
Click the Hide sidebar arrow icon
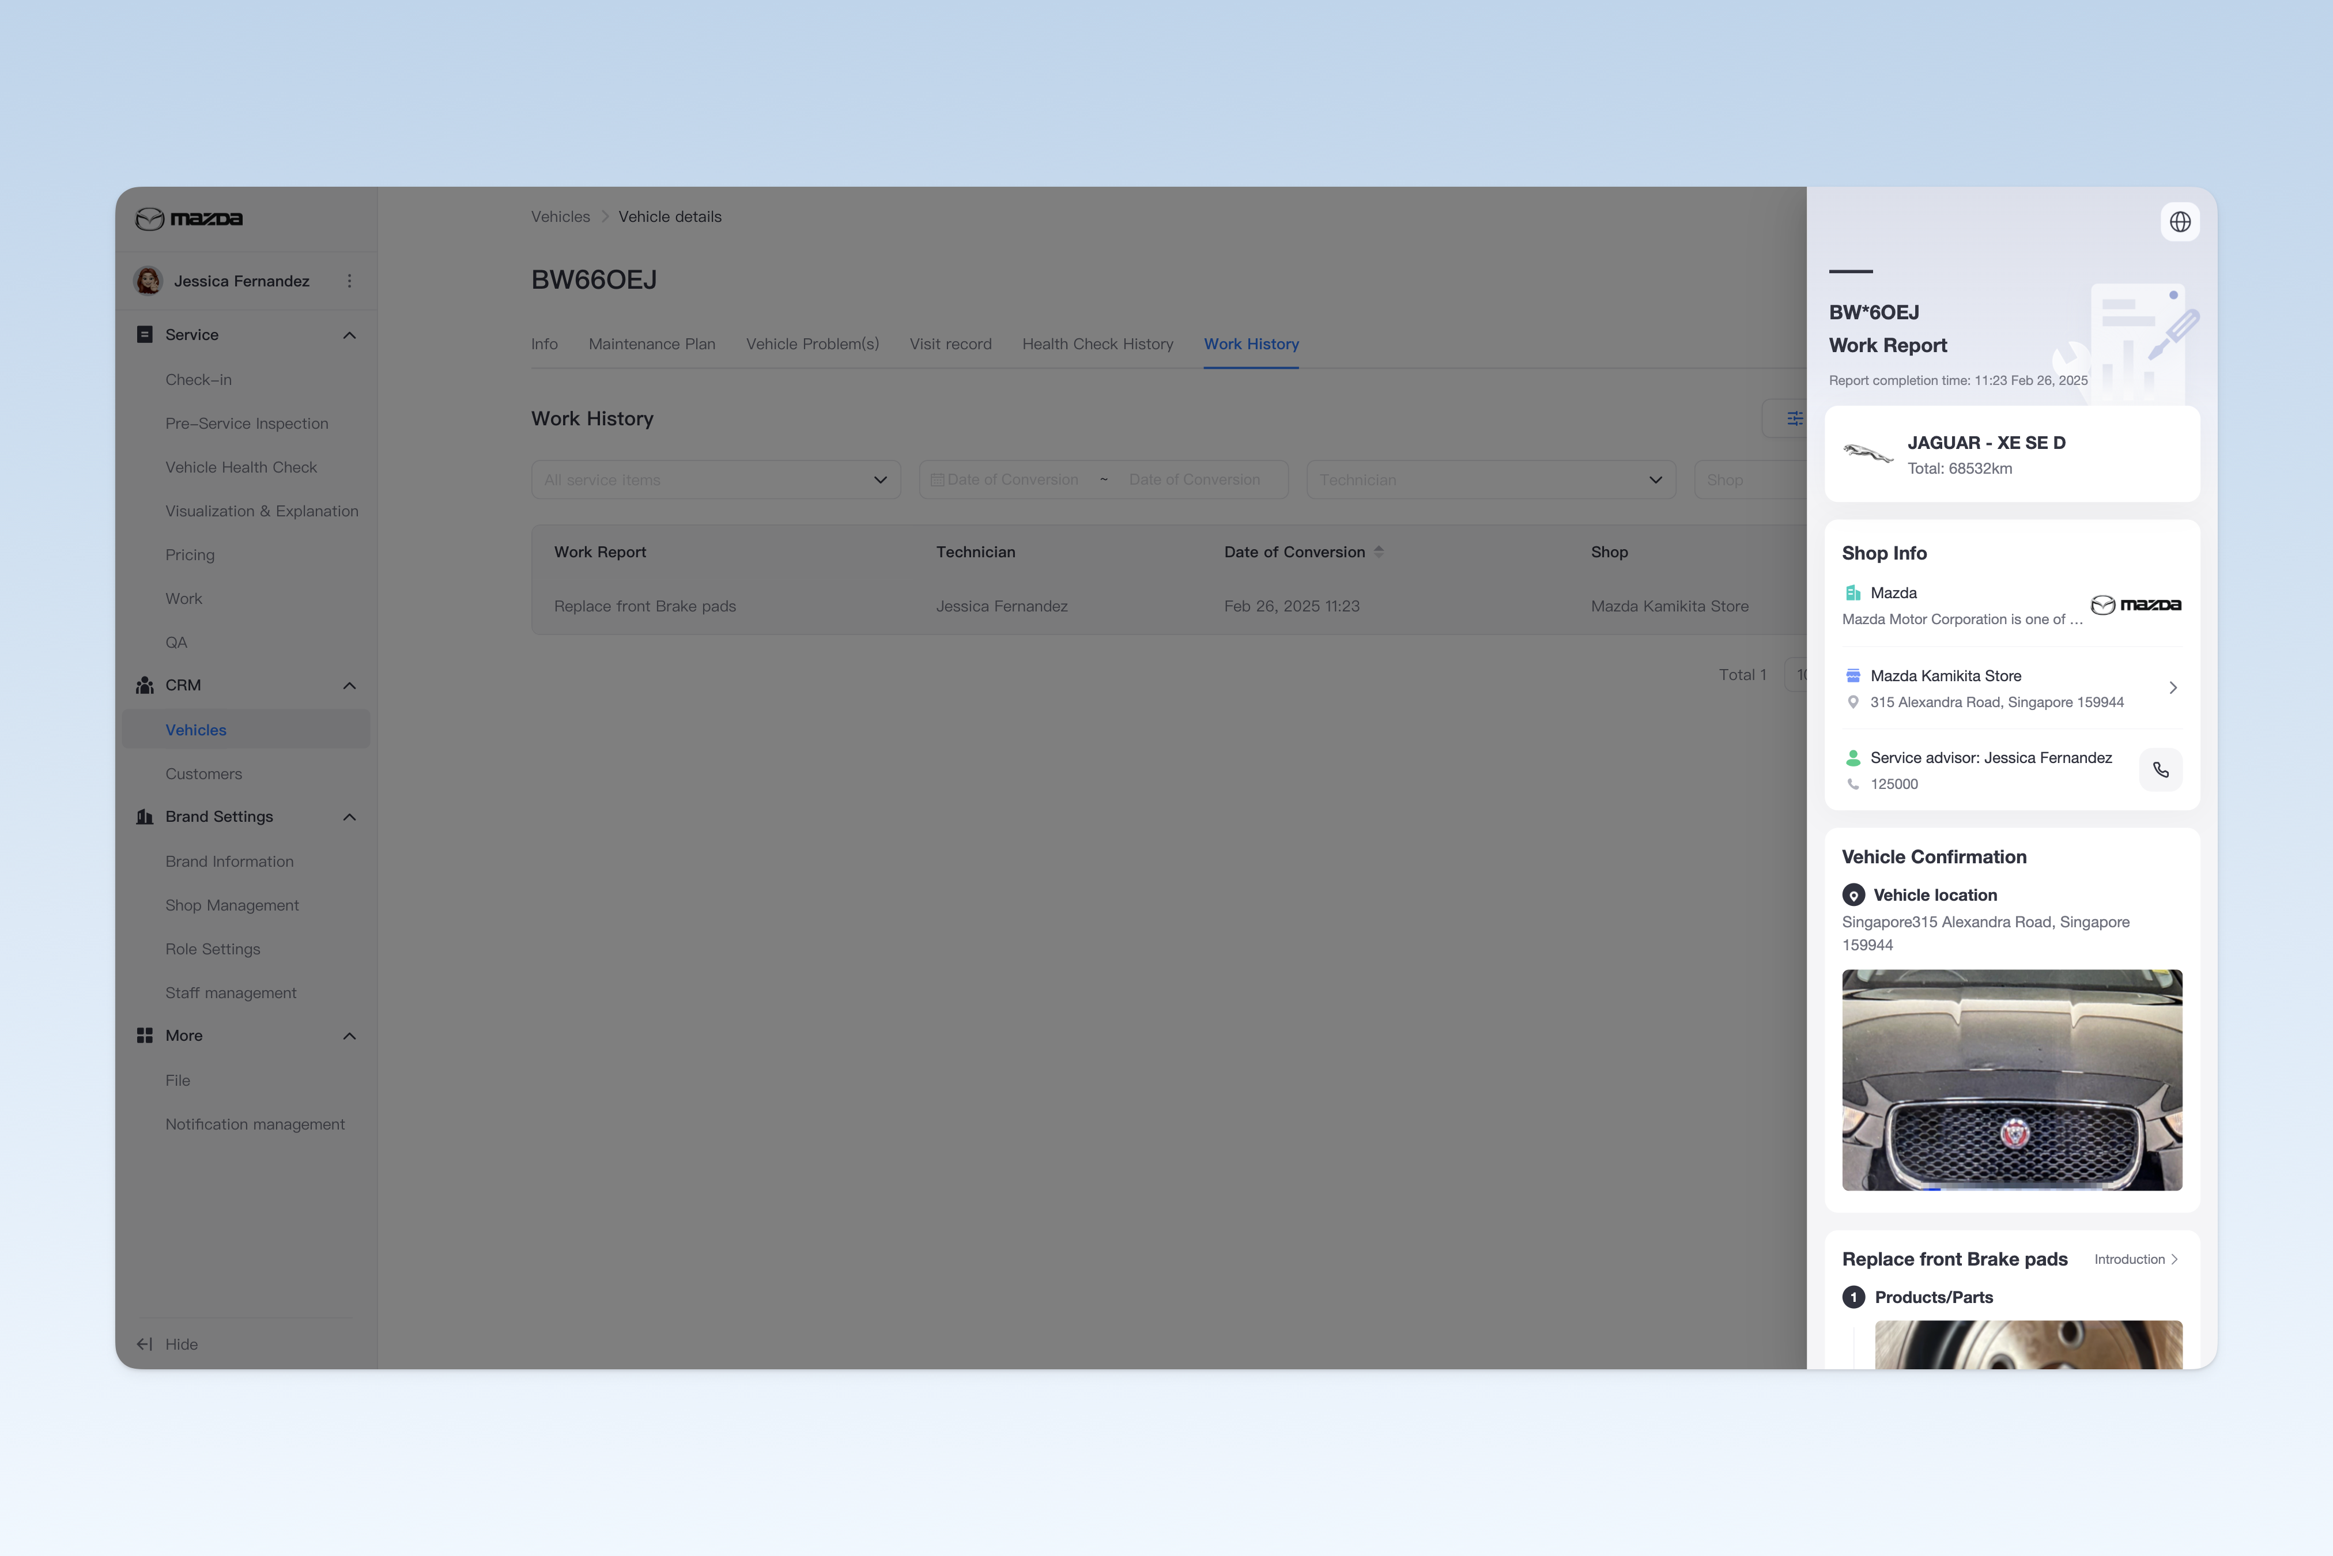tap(145, 1344)
